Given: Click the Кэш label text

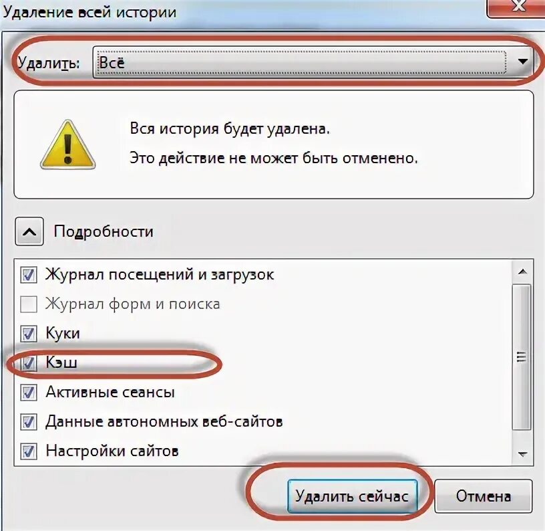Looking at the screenshot, I should [x=61, y=362].
